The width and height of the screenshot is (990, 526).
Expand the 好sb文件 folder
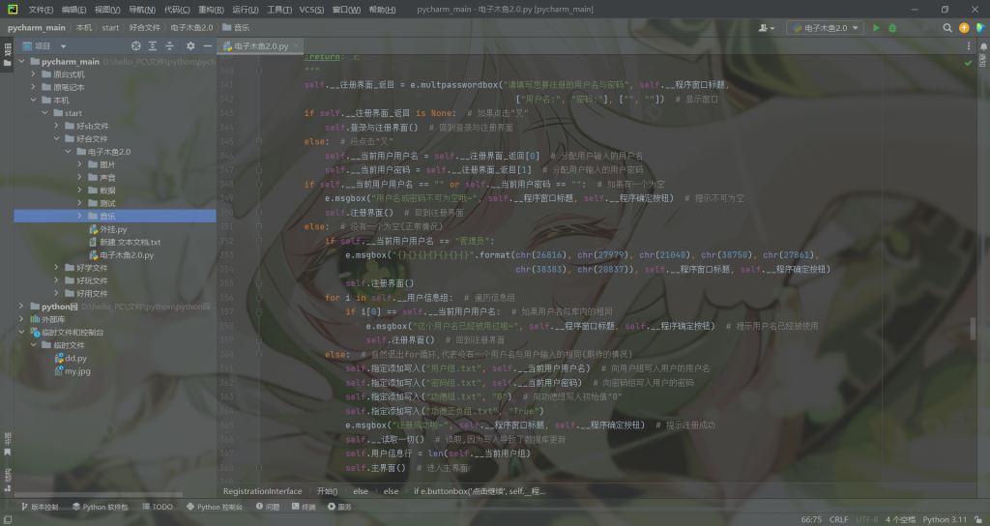(x=56, y=126)
